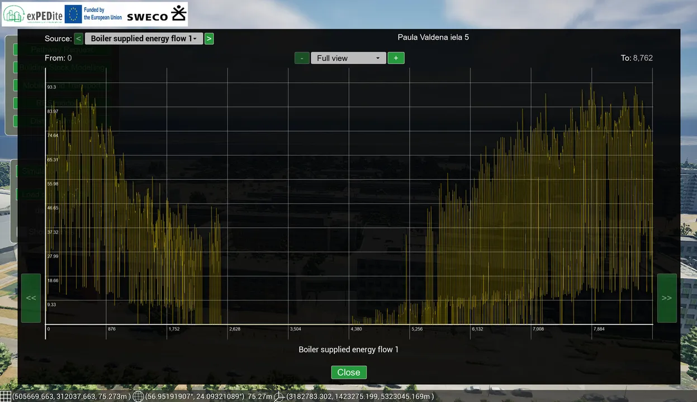Viewport: 697px width, 402px height.
Task: Go to next source with > button
Action: pyautogui.click(x=209, y=39)
